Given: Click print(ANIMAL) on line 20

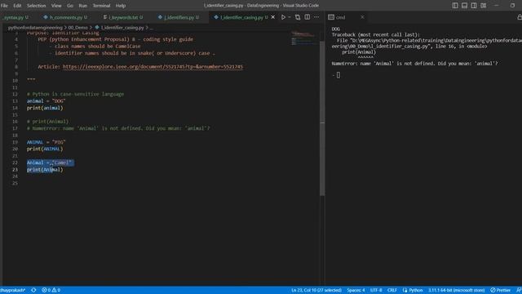Looking at the screenshot, I should 45,149.
